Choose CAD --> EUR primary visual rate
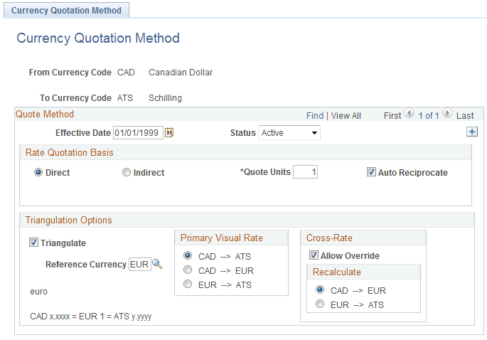487x340 pixels. tap(188, 270)
